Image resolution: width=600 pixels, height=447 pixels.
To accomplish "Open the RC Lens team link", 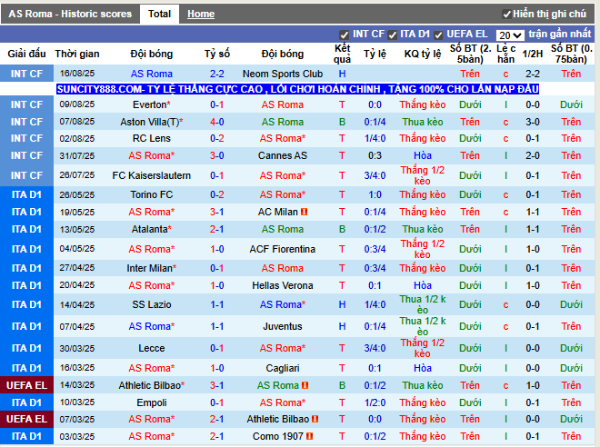I will pyautogui.click(x=152, y=138).
